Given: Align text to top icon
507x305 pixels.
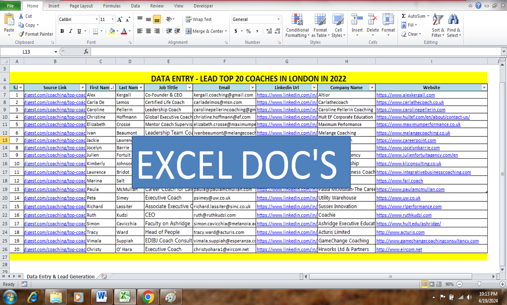Looking at the screenshot, I should (140, 19).
